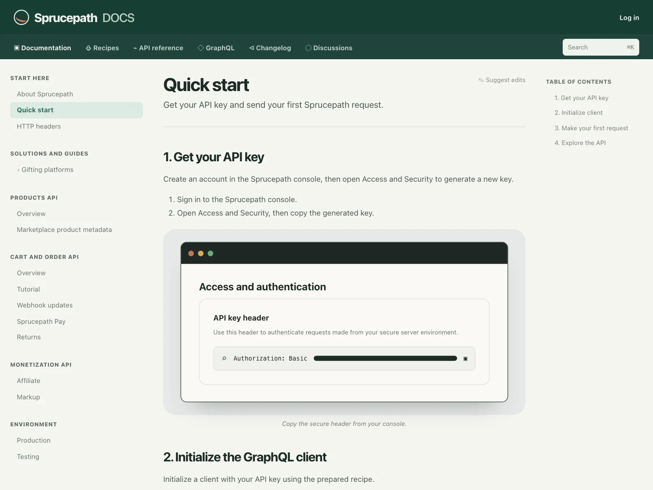Click the Suggest edits link
653x490 pixels.
(502, 80)
